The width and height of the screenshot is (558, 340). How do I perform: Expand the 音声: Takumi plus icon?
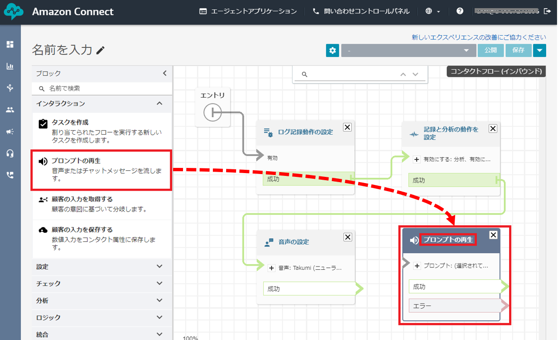coord(272,268)
